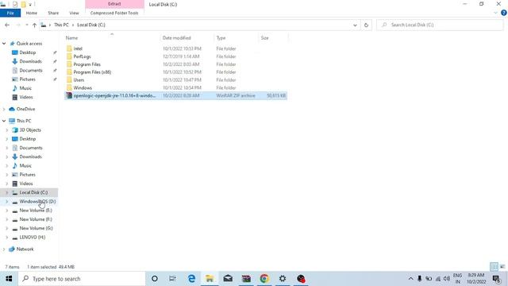508x286 pixels.
Task: Expand Network tree node
Action: (x=4, y=249)
